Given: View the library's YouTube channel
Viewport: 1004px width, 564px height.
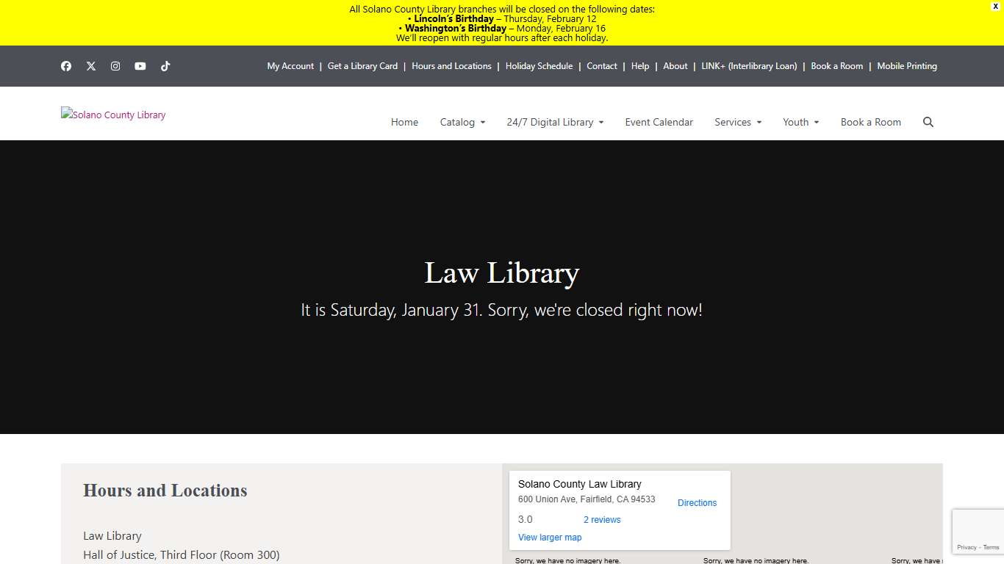Looking at the screenshot, I should (x=140, y=66).
